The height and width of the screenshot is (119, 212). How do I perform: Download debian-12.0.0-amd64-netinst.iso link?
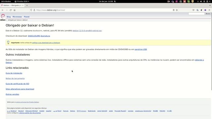[87, 31]
